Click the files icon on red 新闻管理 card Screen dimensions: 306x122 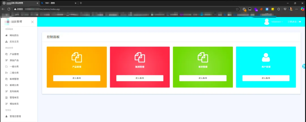click(x=140, y=57)
